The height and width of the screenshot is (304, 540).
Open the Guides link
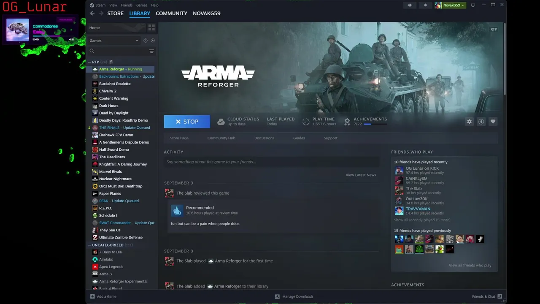[x=299, y=138]
